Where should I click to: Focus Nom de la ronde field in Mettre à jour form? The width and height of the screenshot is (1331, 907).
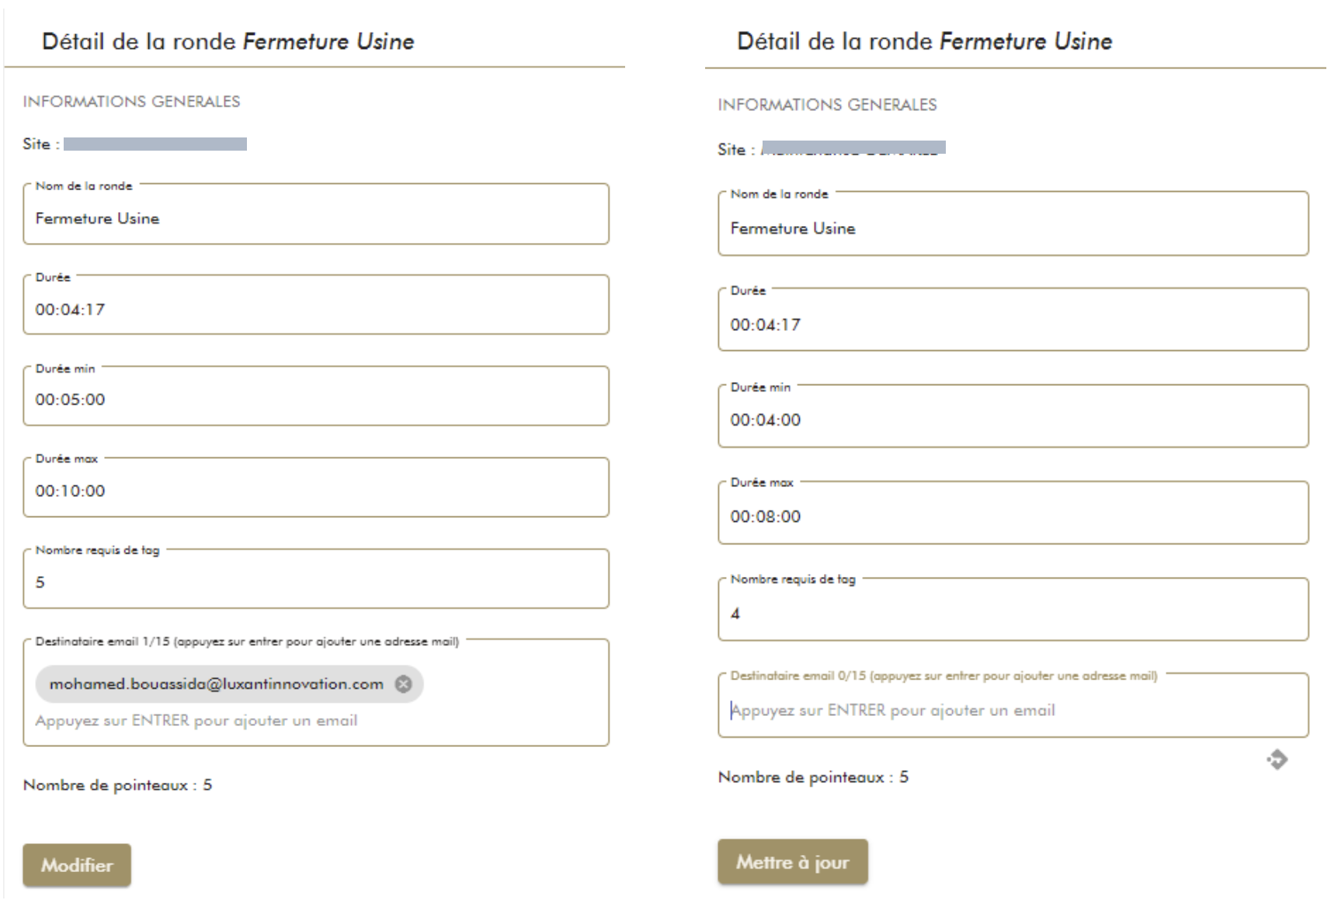pos(1012,228)
